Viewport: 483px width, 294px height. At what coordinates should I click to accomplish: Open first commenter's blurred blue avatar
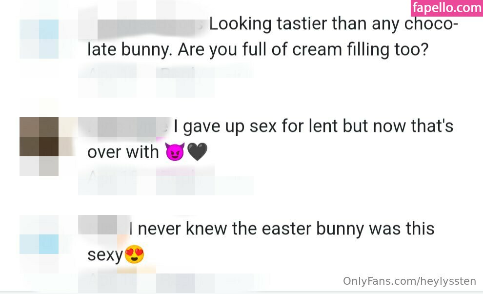pyautogui.click(x=39, y=39)
